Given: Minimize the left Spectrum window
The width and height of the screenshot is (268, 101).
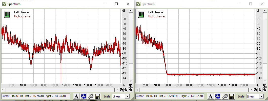Looking at the screenshot, I should (x=105, y=4).
